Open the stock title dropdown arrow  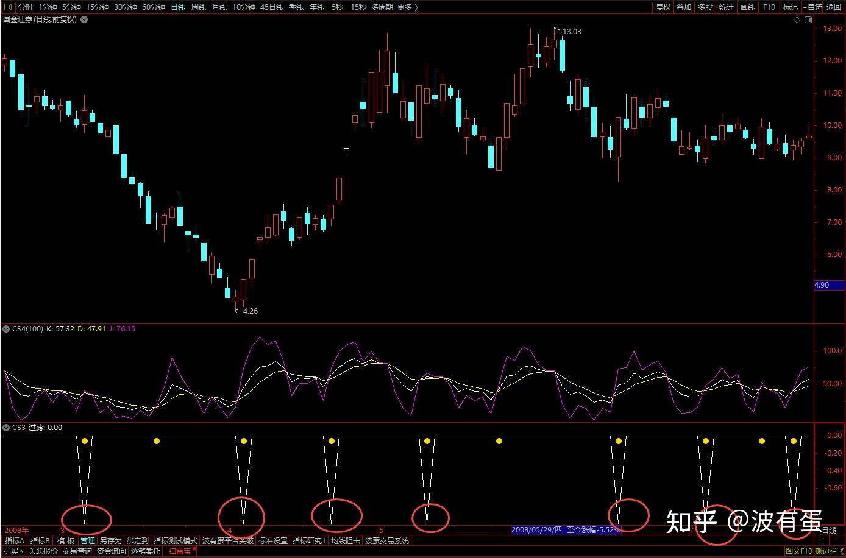click(x=84, y=19)
